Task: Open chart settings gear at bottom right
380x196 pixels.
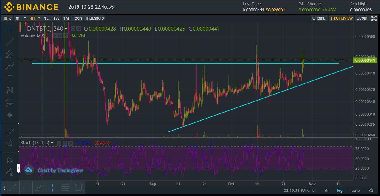Action: coord(371,191)
